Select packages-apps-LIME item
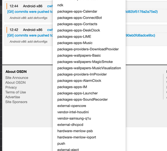 pyautogui.click(x=89, y=37)
